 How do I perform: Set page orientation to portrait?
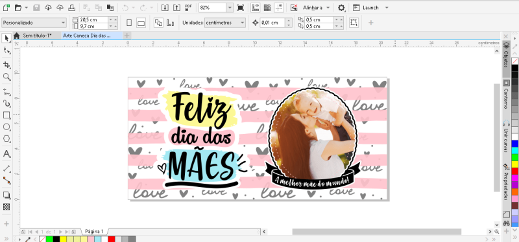click(x=129, y=23)
